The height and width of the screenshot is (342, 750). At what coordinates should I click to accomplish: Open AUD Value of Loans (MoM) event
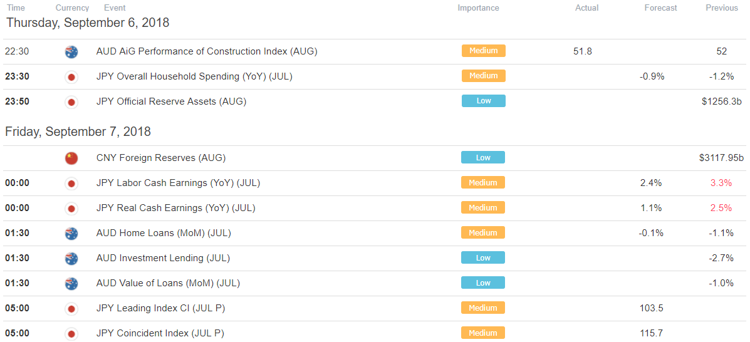click(168, 283)
